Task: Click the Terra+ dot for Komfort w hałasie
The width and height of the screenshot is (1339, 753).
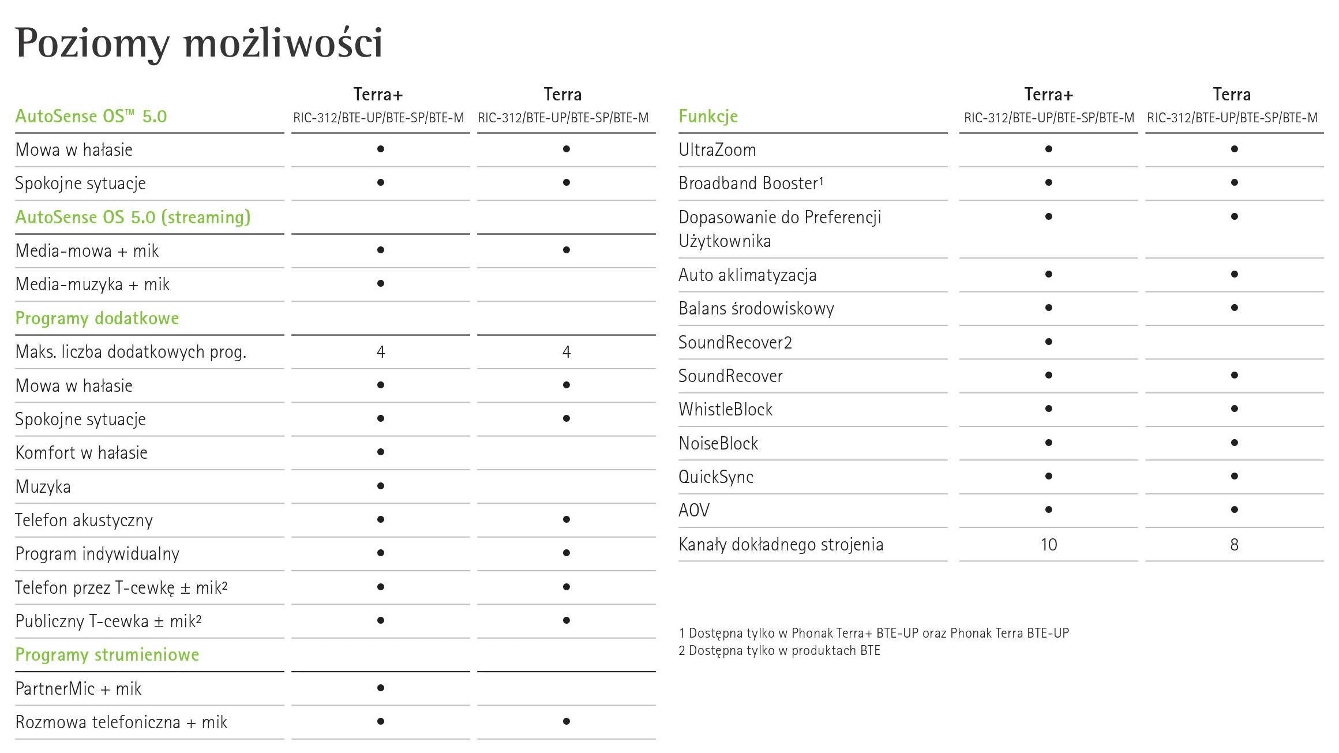Action: (x=381, y=452)
